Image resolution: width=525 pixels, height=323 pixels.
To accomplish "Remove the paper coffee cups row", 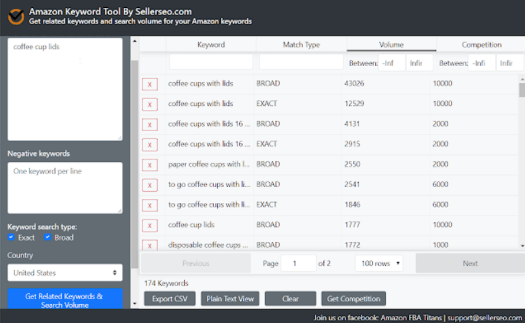I will tap(150, 165).
